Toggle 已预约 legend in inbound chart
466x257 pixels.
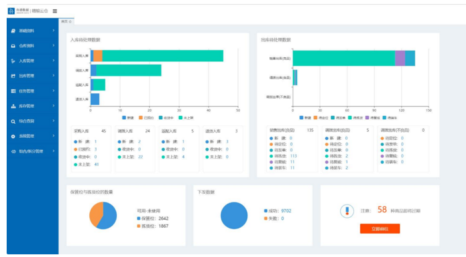pyautogui.click(x=146, y=118)
